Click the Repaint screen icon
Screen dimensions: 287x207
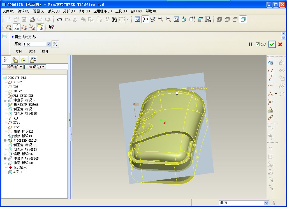coord(137,19)
